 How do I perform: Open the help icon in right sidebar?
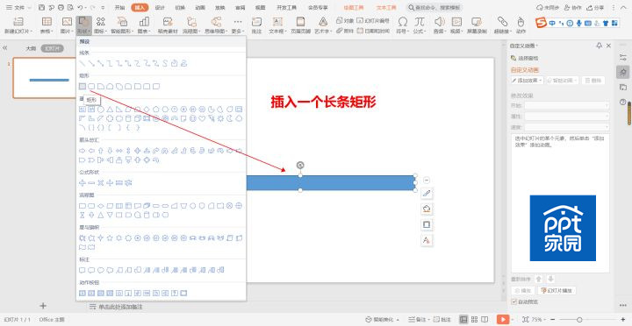pos(622,102)
